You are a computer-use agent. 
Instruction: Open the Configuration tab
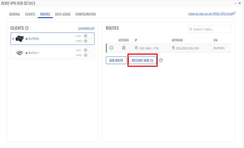(85, 14)
